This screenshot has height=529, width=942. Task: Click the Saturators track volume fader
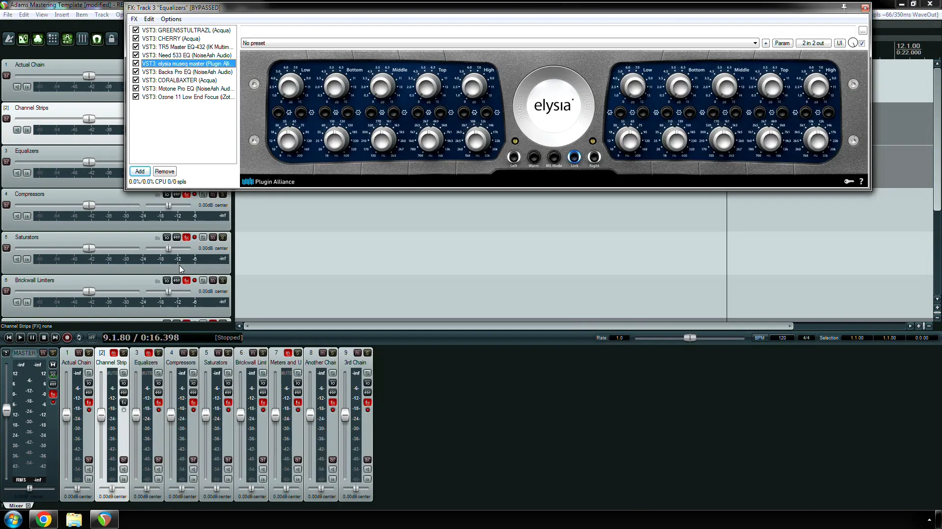(x=89, y=248)
